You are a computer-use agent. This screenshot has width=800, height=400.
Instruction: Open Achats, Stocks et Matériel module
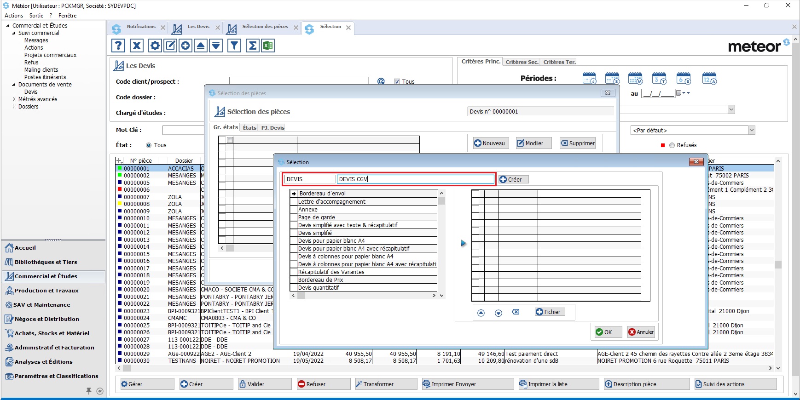tap(53, 333)
